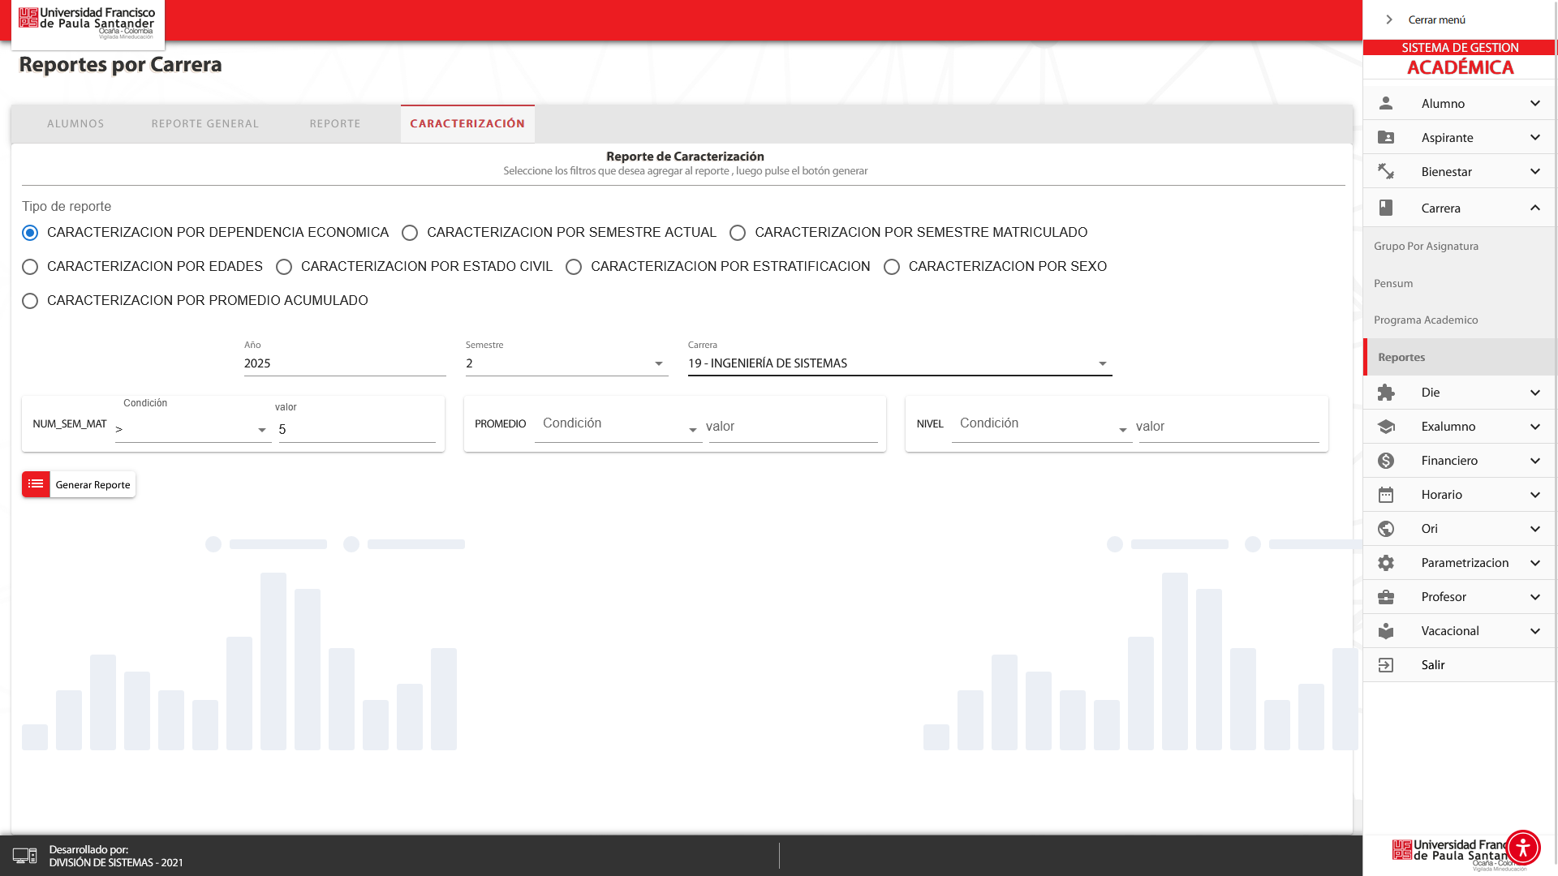Click the Die puzzle piece icon
Image resolution: width=1558 pixels, height=876 pixels.
tap(1386, 393)
